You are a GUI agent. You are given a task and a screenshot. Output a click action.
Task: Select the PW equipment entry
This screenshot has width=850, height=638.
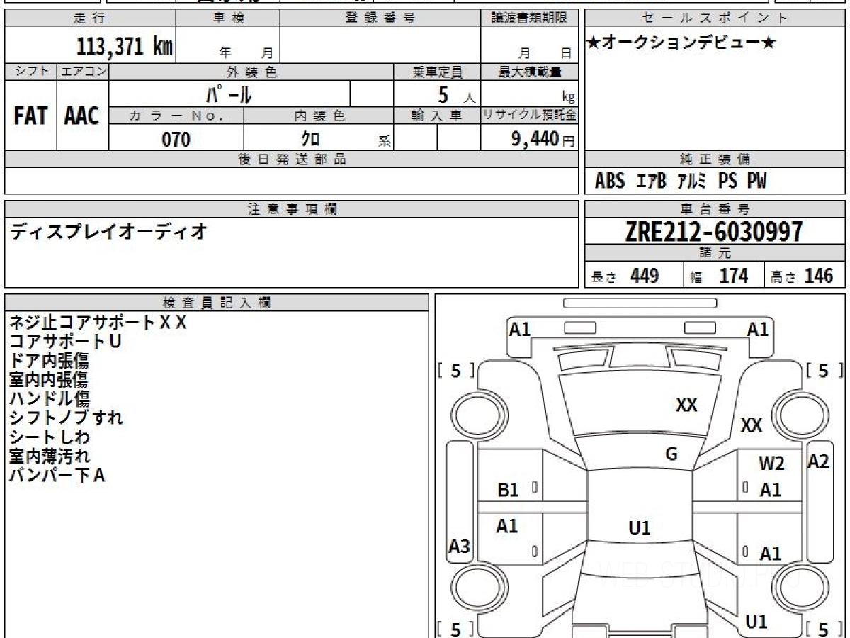tap(756, 181)
